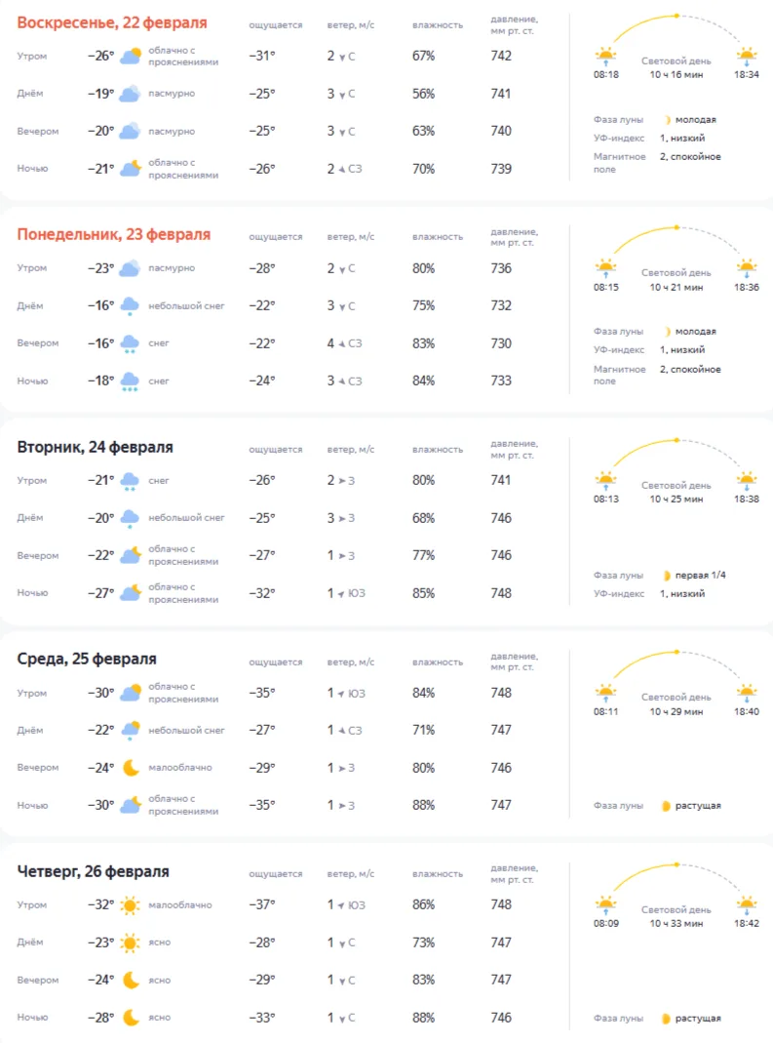Select the "Вторник, 24 февраля" heading

click(96, 447)
